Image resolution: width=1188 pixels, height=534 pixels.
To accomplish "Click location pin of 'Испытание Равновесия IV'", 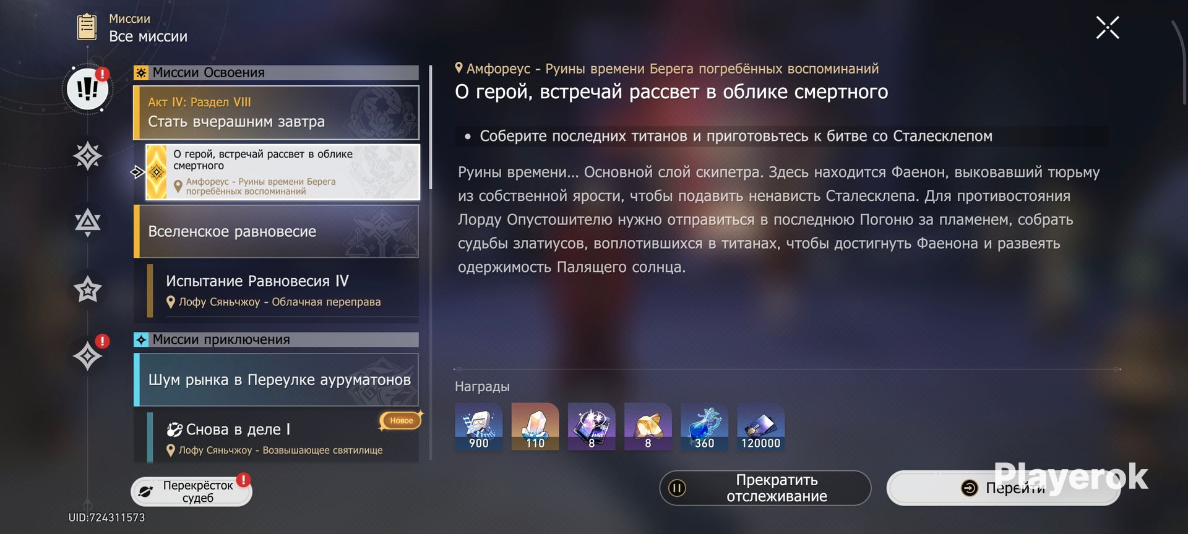I will 171,302.
